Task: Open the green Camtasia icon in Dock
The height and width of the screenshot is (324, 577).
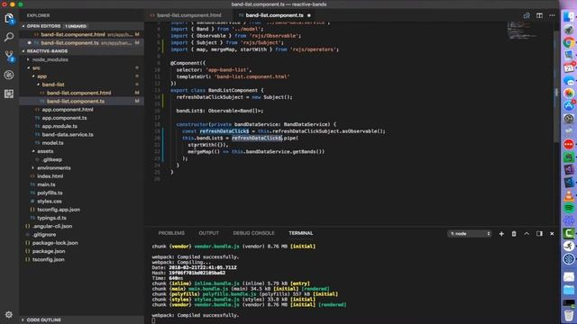Action: (569, 233)
